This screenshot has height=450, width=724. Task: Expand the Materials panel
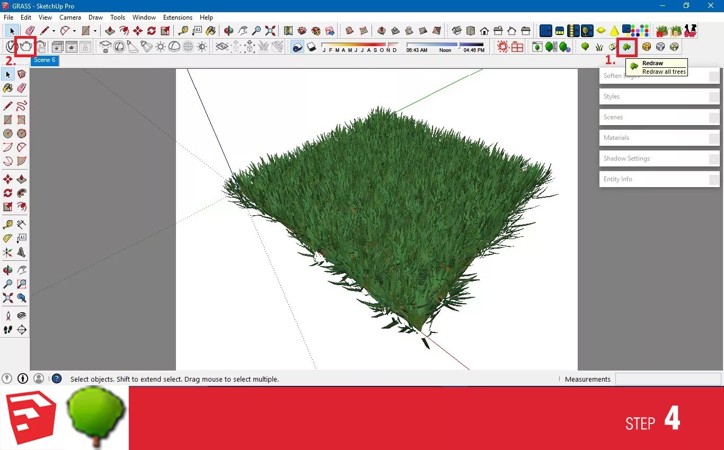coord(659,138)
